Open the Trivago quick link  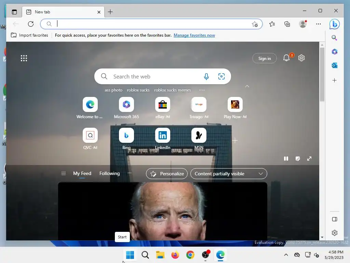199,108
